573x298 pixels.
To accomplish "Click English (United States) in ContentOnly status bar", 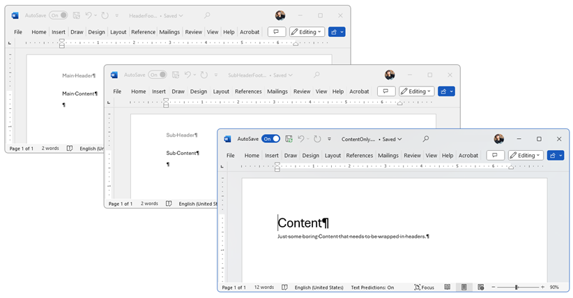I will coord(319,288).
